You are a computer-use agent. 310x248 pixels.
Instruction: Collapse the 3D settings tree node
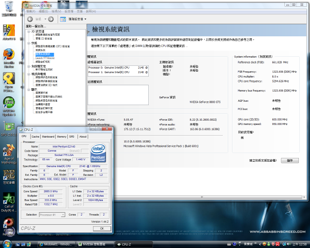29,31
